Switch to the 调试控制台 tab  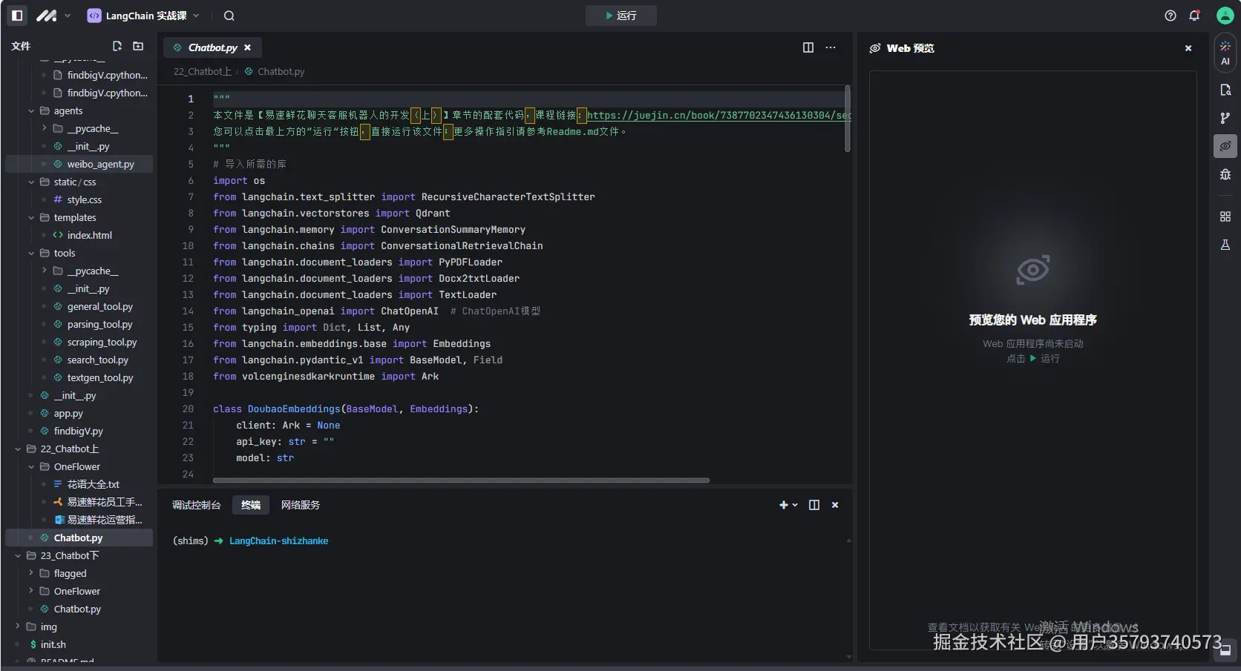(x=196, y=505)
